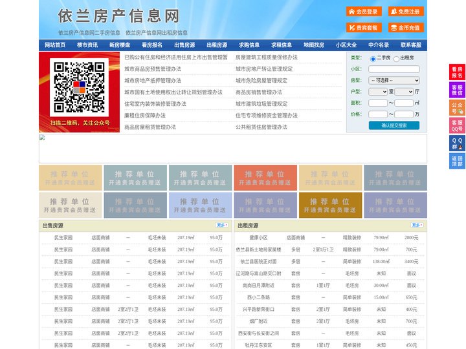Click the 依兰房产信息网 site logo title
This screenshot has width=466, height=349.
click(119, 16)
